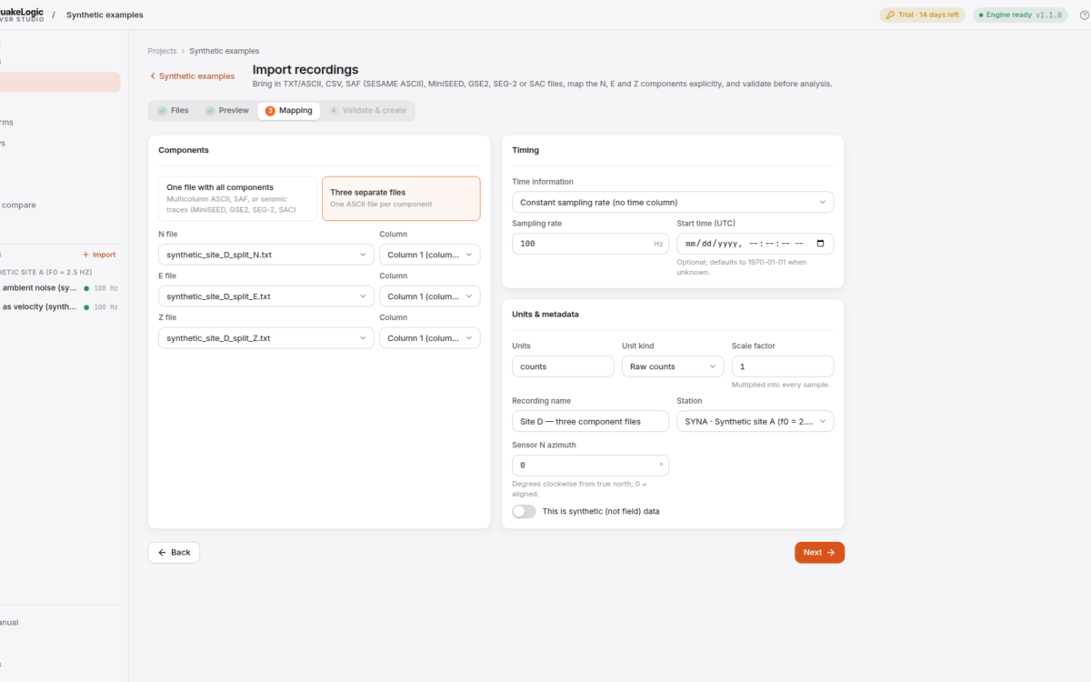Click the plus icon next to Import

pos(86,256)
